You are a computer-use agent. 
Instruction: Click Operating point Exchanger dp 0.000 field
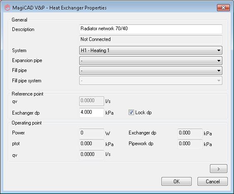coord(190,133)
